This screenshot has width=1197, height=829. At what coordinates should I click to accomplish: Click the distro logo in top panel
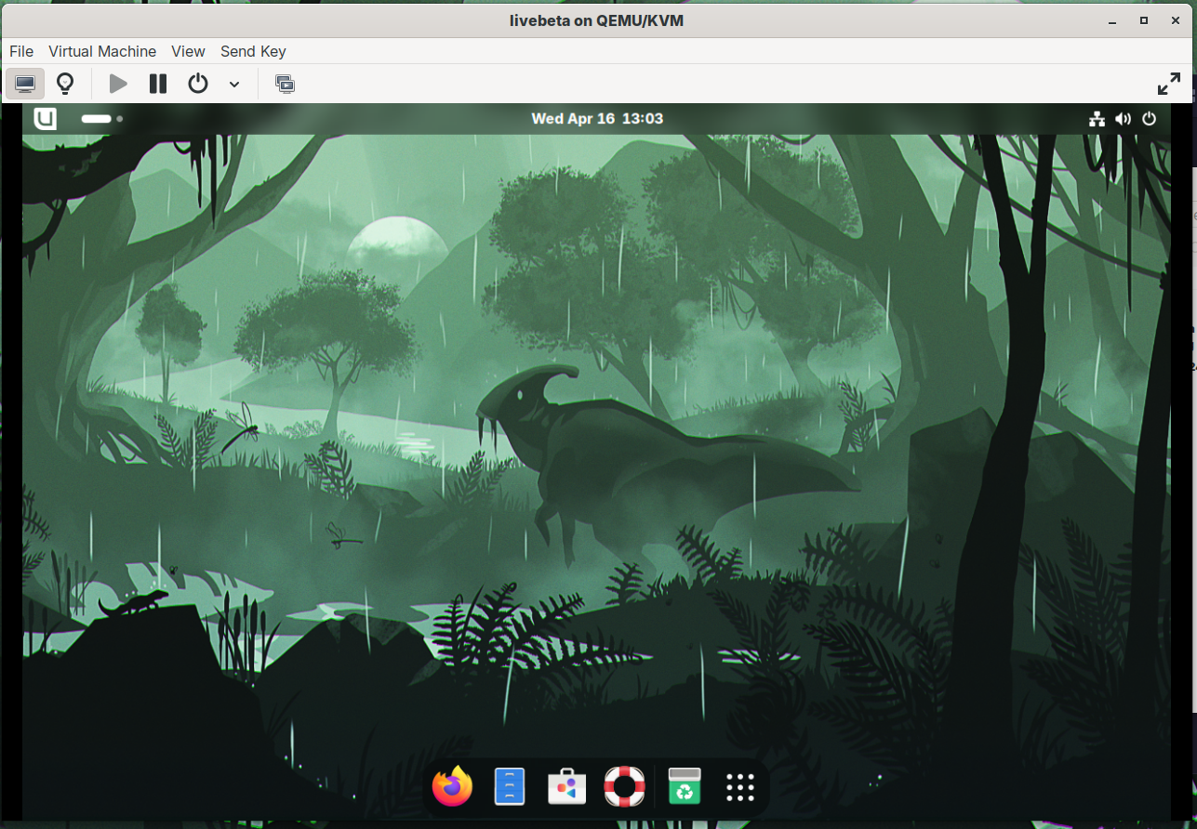tap(45, 118)
